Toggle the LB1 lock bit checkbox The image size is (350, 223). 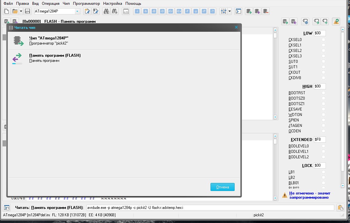tap(323, 172)
